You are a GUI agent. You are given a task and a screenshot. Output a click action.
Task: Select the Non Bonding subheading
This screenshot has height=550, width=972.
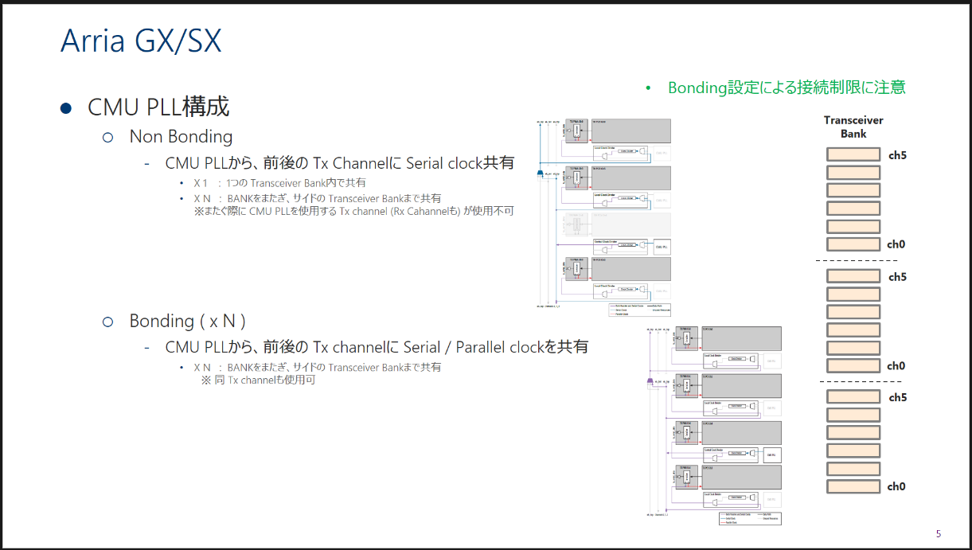point(181,137)
